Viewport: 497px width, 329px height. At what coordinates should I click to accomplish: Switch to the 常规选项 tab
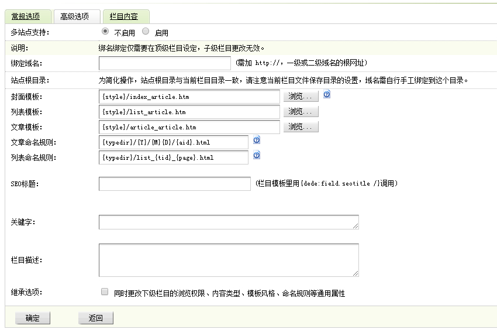coord(26,17)
